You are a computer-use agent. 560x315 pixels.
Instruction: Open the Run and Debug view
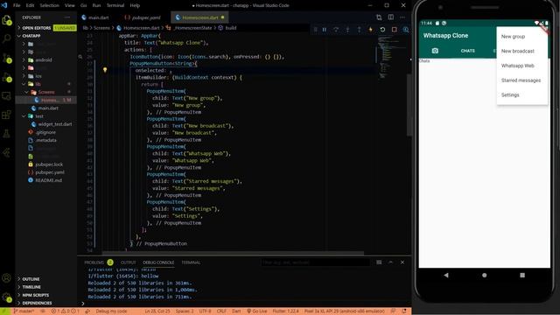tap(7, 77)
